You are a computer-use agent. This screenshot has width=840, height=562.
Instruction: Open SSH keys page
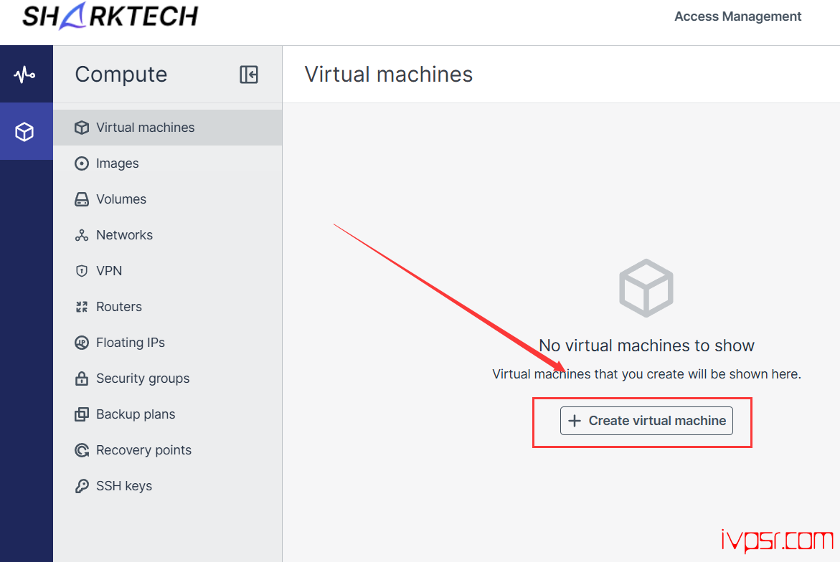coord(124,486)
